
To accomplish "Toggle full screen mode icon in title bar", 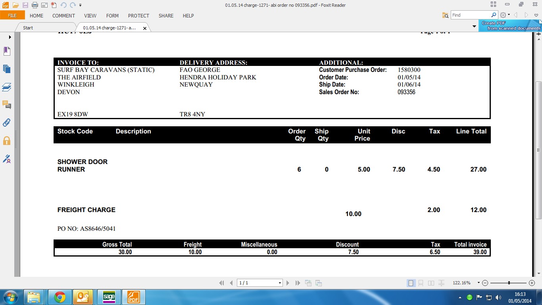I will pos(493,4).
